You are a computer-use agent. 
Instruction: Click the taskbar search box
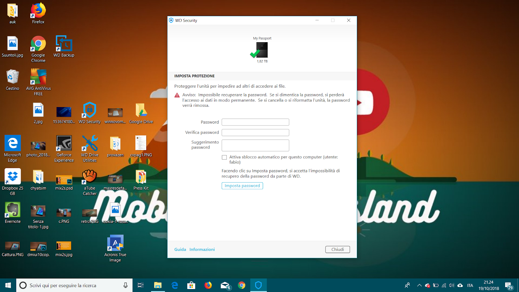pos(74,285)
